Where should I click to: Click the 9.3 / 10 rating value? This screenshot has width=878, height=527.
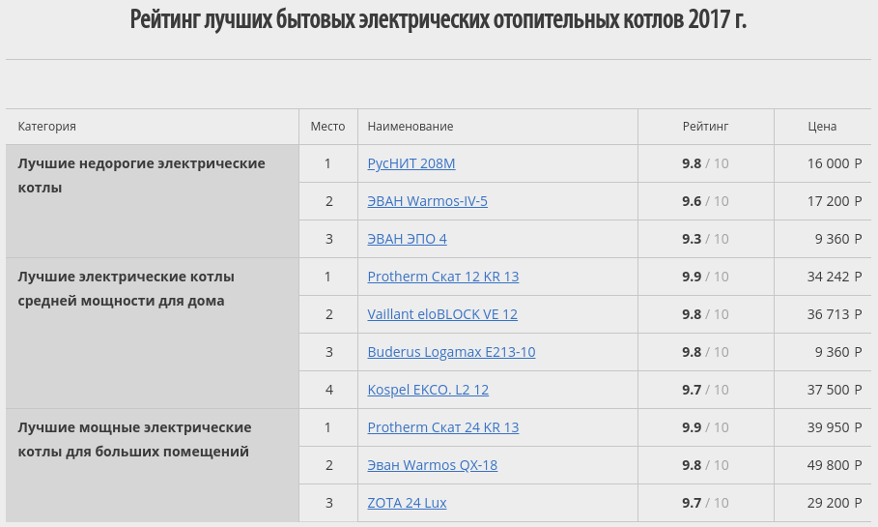[x=705, y=239]
